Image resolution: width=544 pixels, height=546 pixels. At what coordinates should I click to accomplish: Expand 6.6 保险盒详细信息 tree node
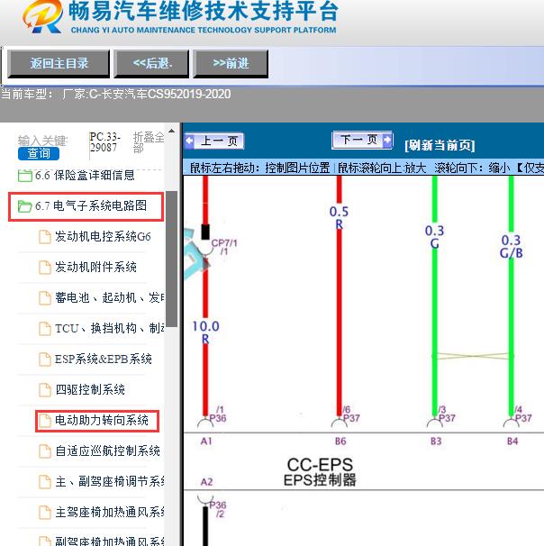[x=85, y=175]
